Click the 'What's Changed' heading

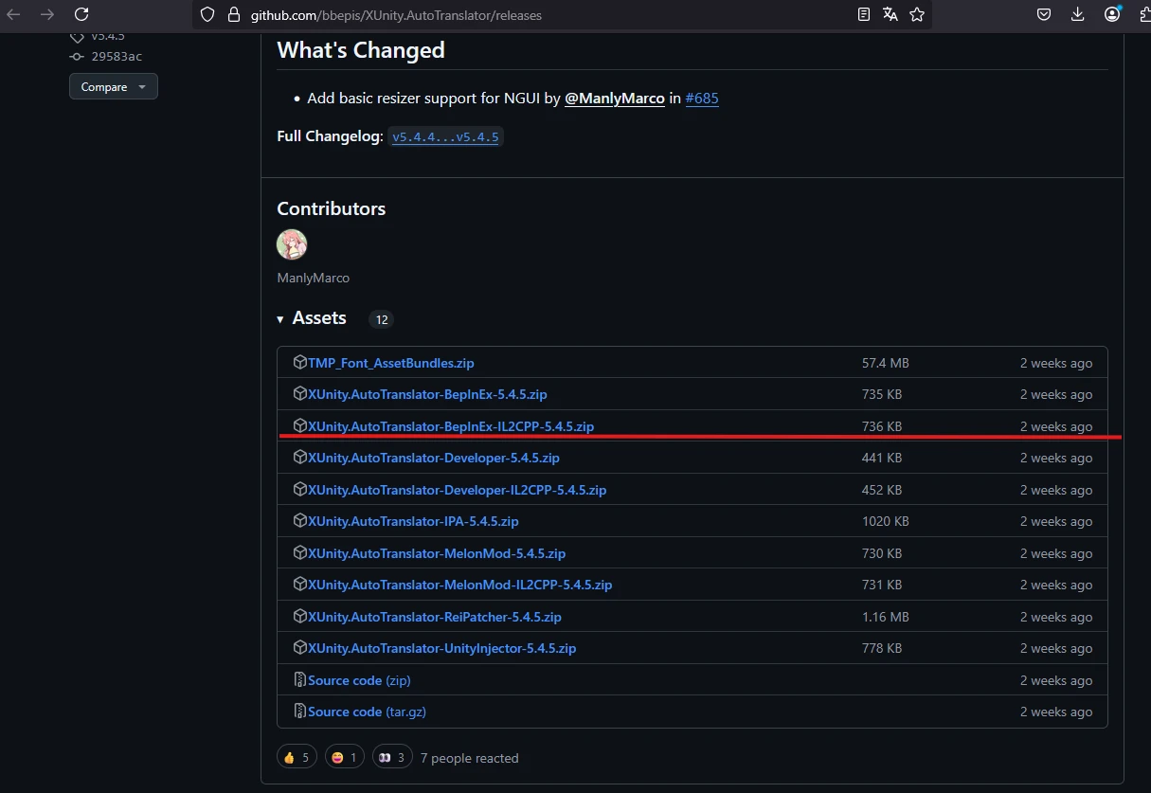[361, 50]
